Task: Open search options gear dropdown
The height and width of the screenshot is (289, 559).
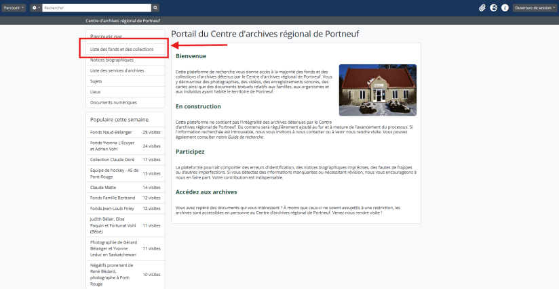Action: (x=35, y=7)
